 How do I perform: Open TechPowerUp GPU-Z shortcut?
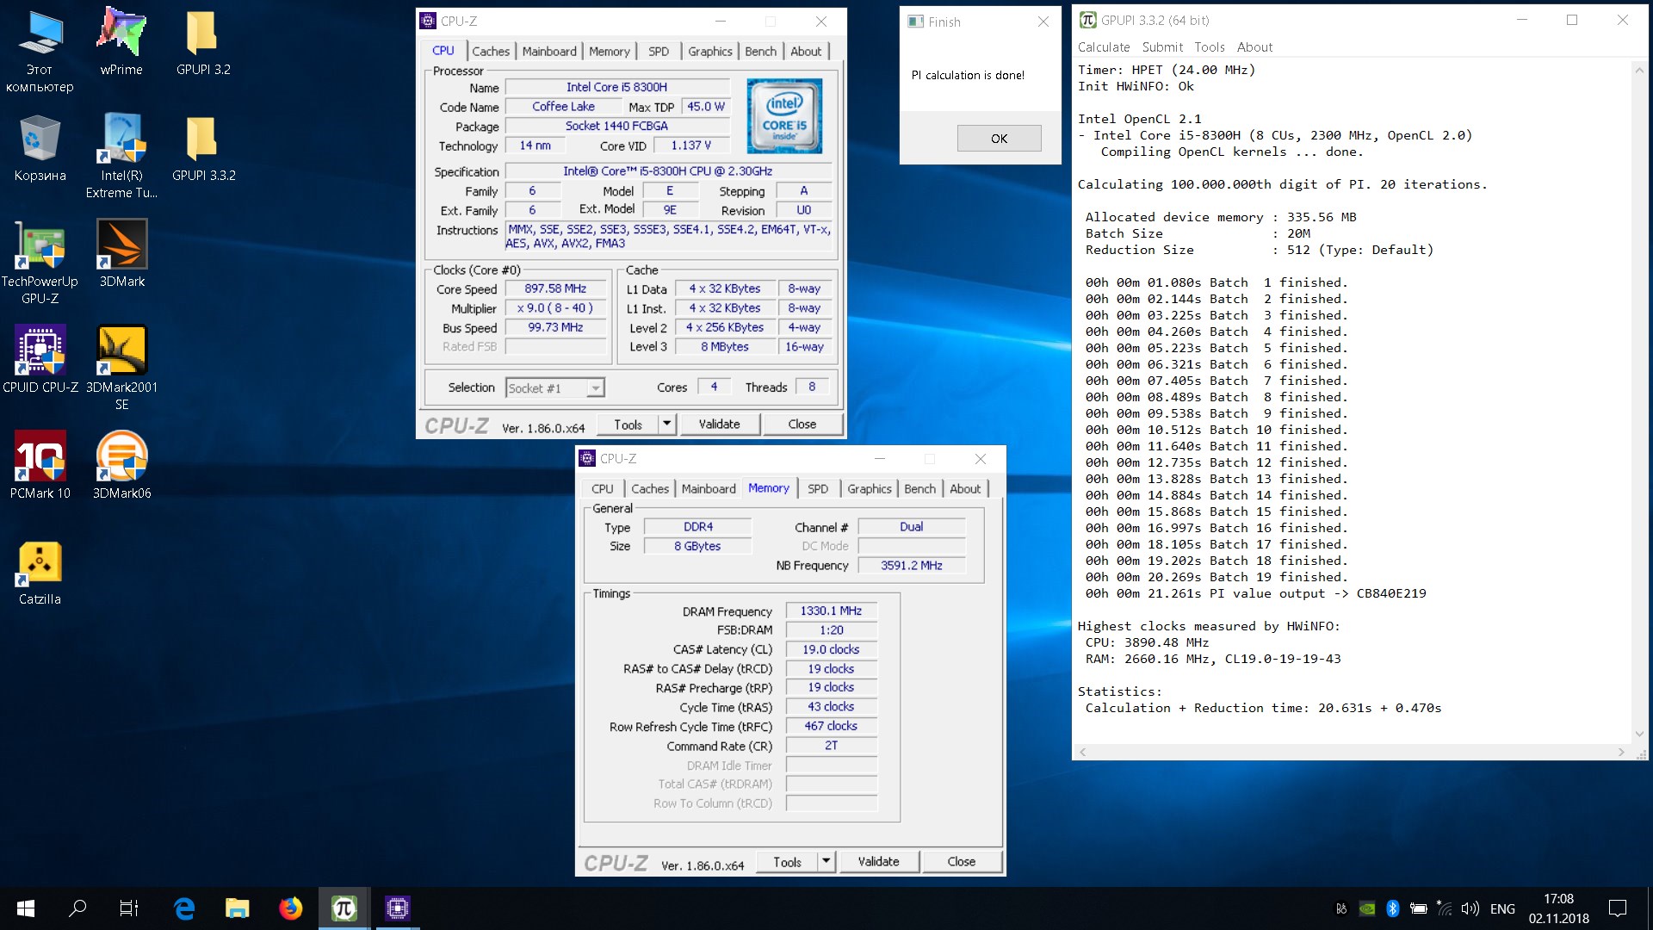40,262
